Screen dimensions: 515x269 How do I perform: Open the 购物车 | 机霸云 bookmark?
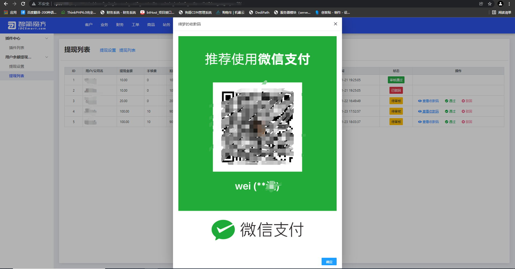click(x=230, y=12)
